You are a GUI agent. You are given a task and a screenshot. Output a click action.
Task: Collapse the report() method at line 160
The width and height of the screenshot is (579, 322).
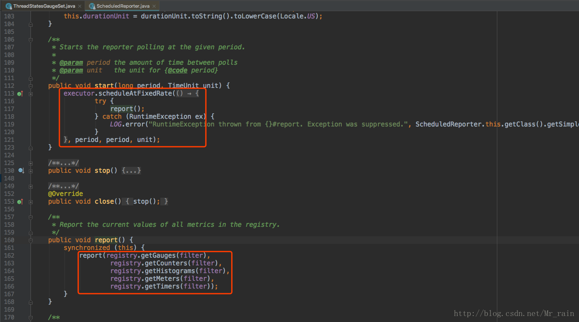pyautogui.click(x=31, y=240)
